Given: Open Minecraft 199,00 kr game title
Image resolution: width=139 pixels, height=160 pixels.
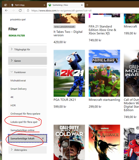Looking at the screenshot, I should 130,26.
